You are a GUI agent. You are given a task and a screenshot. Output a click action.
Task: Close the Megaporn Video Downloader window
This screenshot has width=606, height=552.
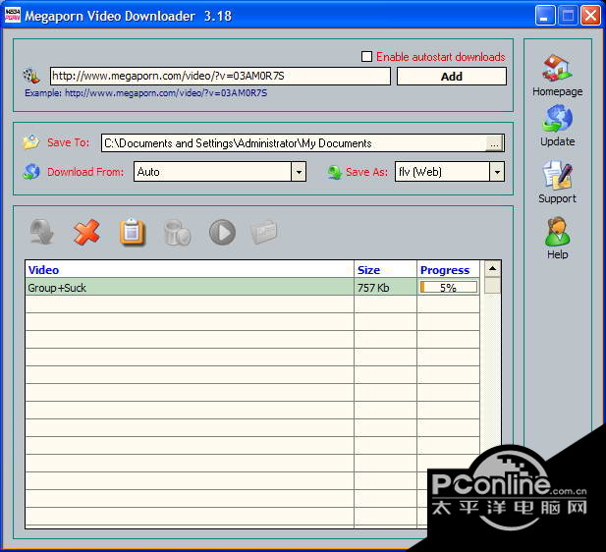(x=590, y=16)
